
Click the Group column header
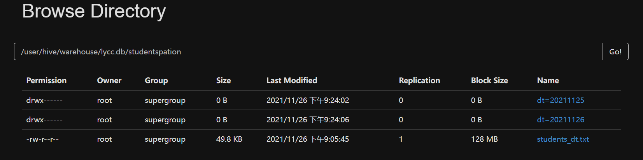click(x=156, y=80)
